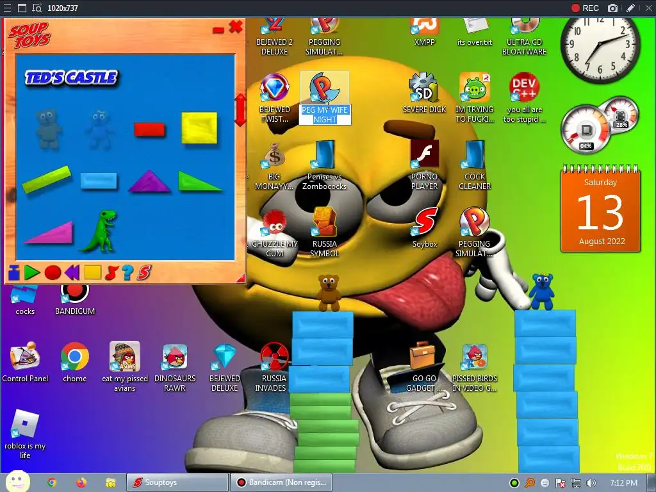Open the BEJEWED 2 DELUXE desktop icon

click(x=274, y=37)
